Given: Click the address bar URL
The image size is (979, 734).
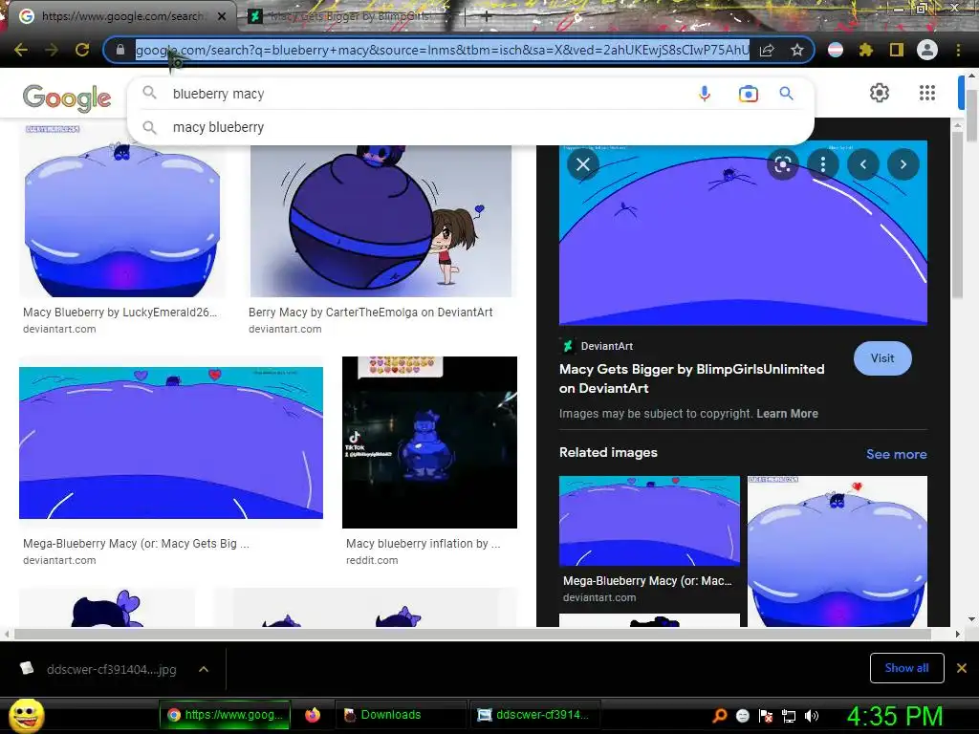Looking at the screenshot, I should [442, 50].
